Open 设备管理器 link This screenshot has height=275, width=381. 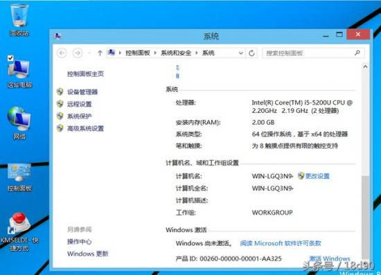[82, 92]
